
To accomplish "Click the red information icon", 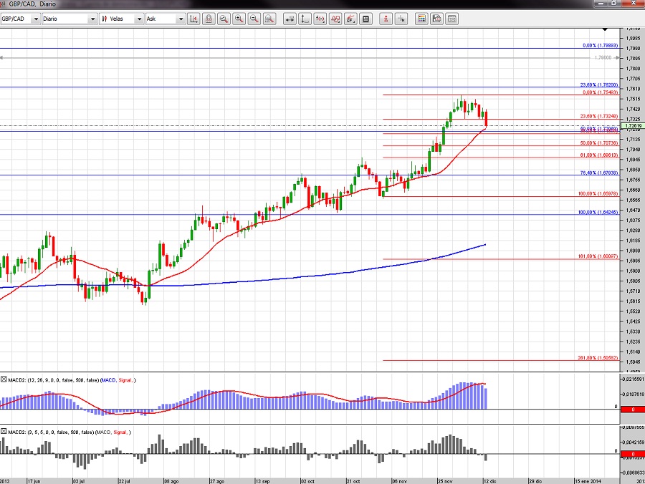I will pyautogui.click(x=388, y=19).
